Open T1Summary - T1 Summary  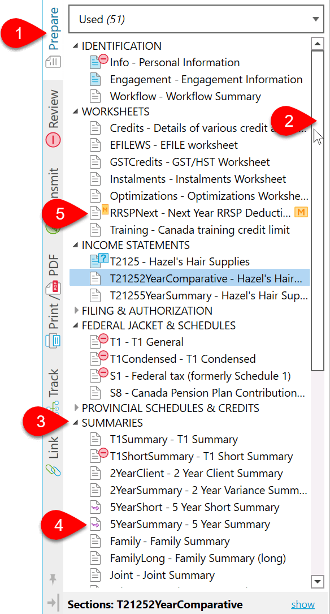(x=173, y=439)
